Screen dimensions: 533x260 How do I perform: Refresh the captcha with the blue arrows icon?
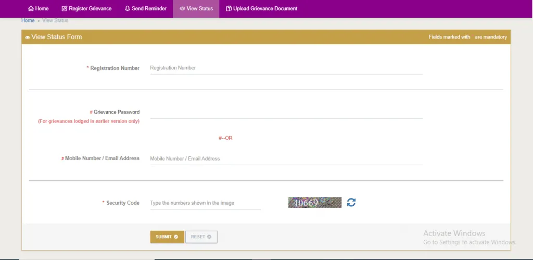pos(351,203)
